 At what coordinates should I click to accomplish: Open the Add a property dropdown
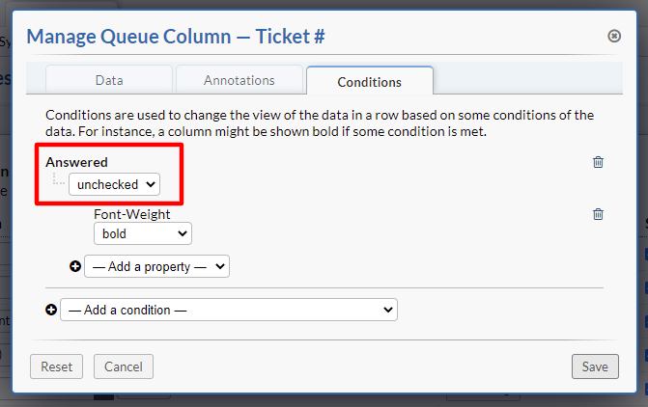156,266
